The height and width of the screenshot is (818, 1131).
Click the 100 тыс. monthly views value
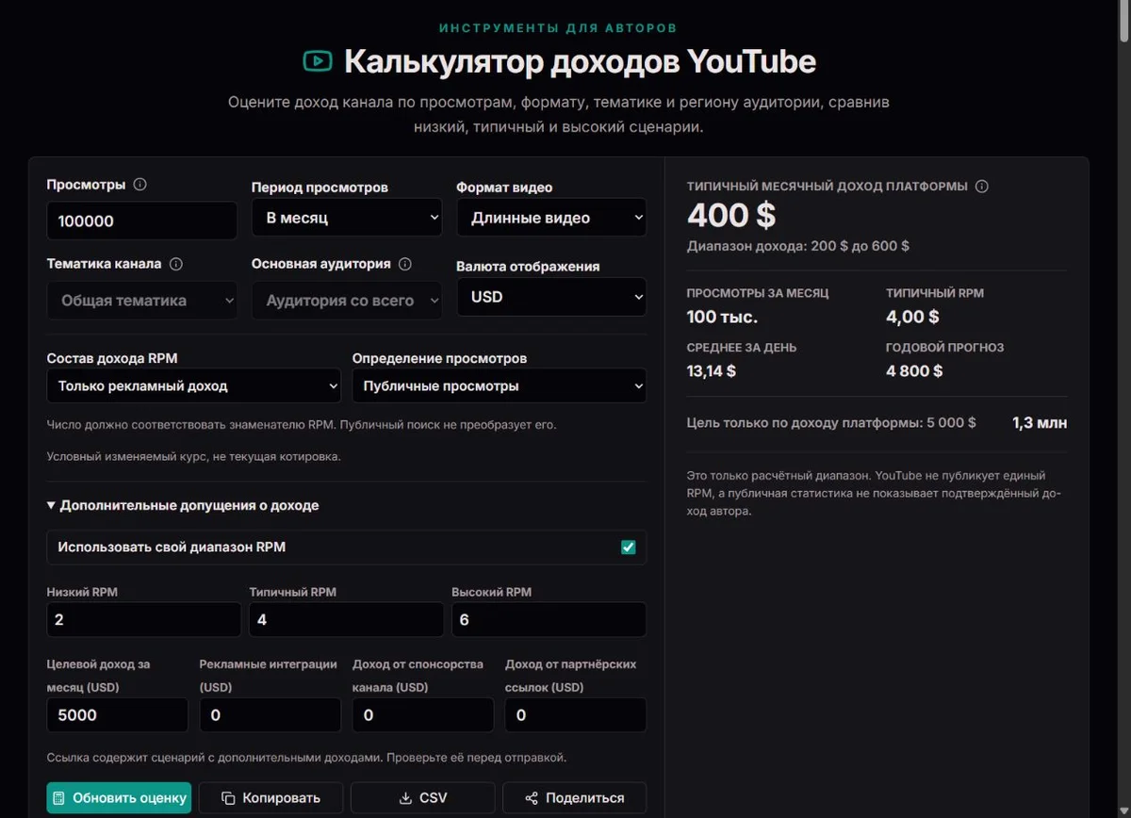coord(722,317)
